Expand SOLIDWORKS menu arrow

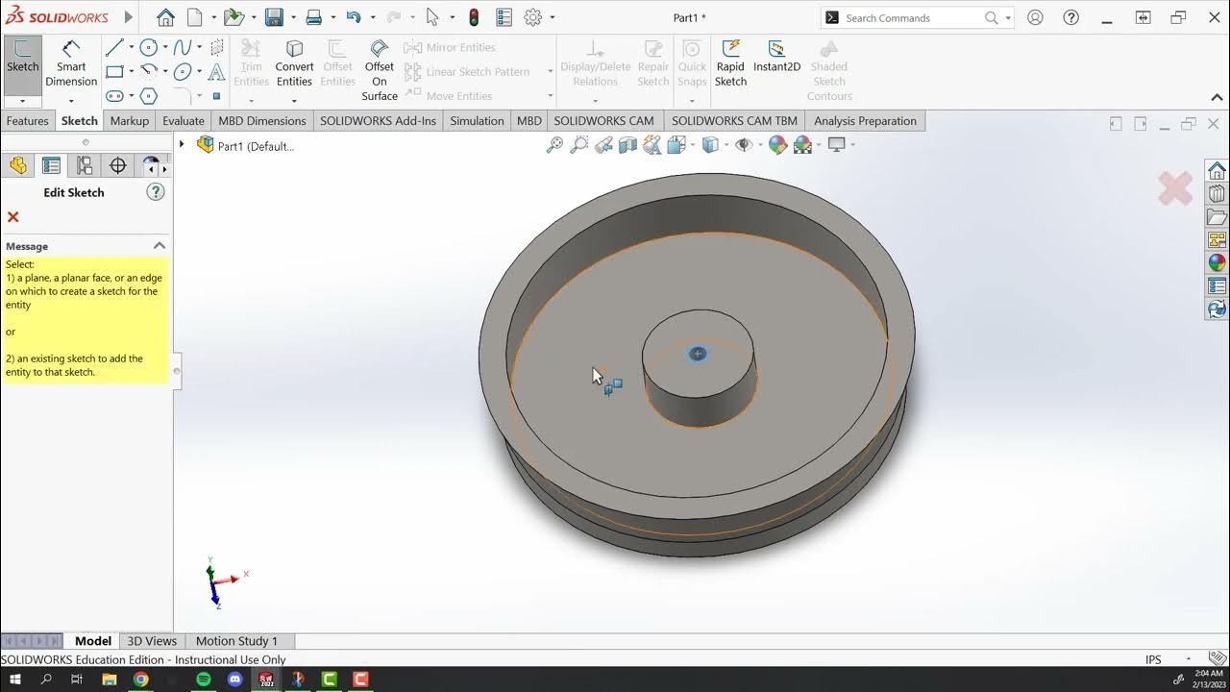coord(131,17)
